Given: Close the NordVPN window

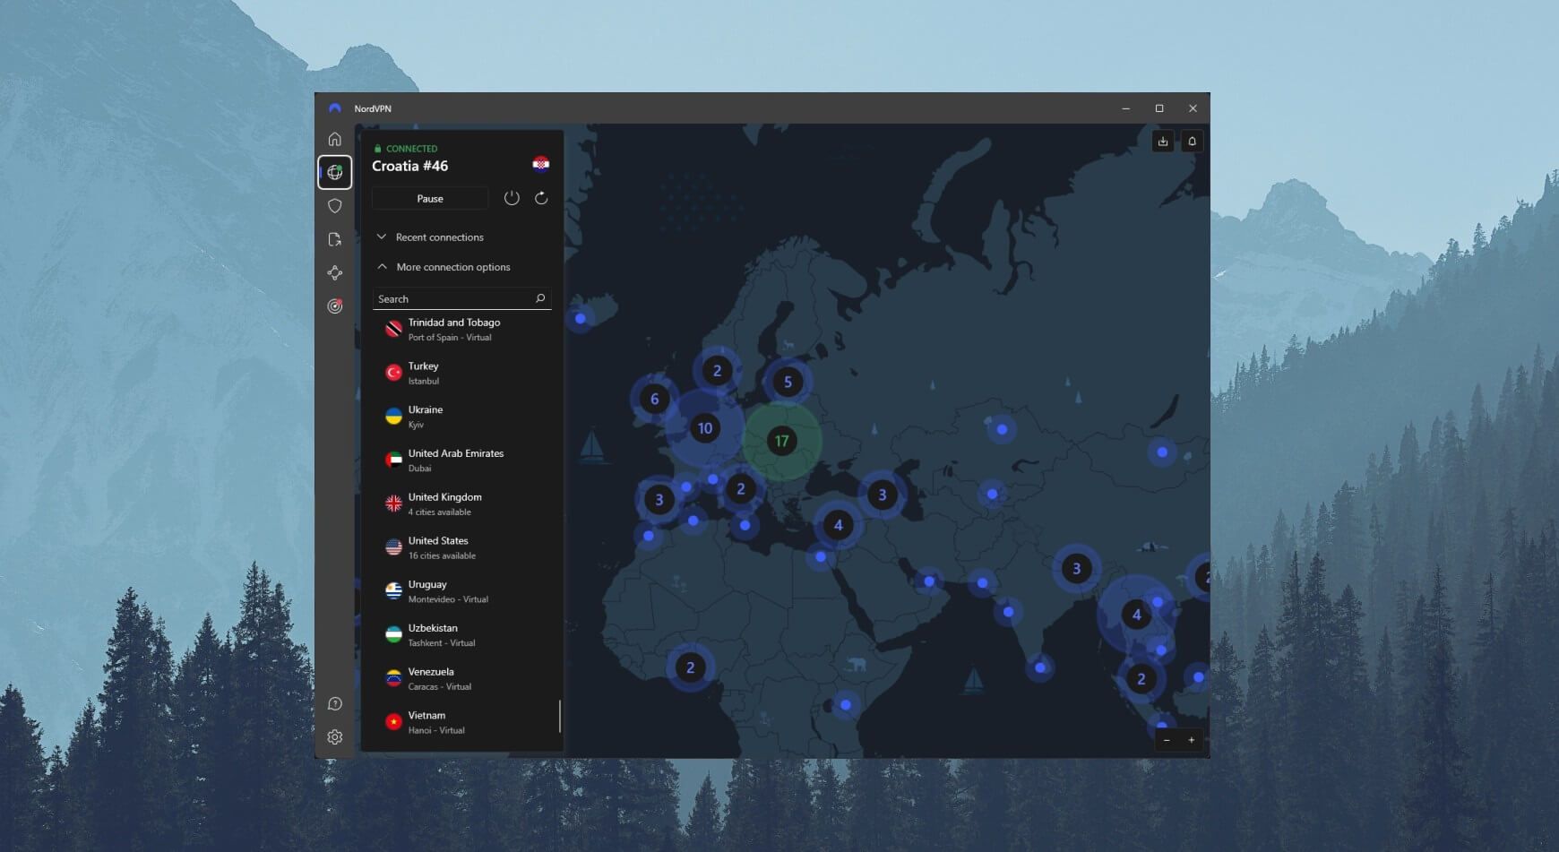Looking at the screenshot, I should pyautogui.click(x=1193, y=108).
